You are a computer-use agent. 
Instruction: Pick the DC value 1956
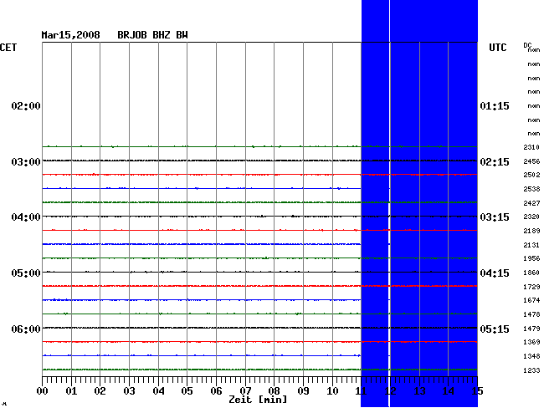531,258
